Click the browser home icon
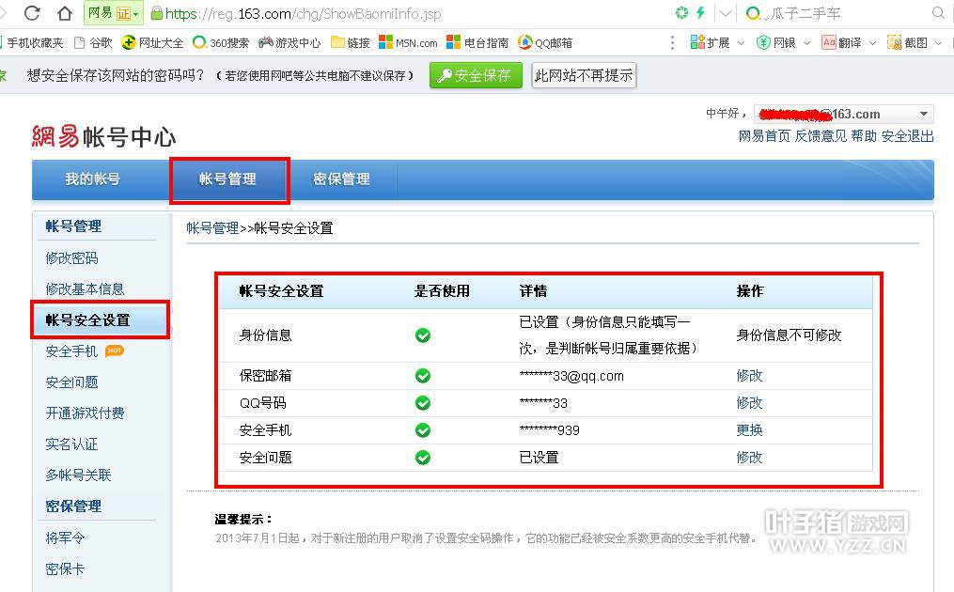The height and width of the screenshot is (592, 954). 64,13
